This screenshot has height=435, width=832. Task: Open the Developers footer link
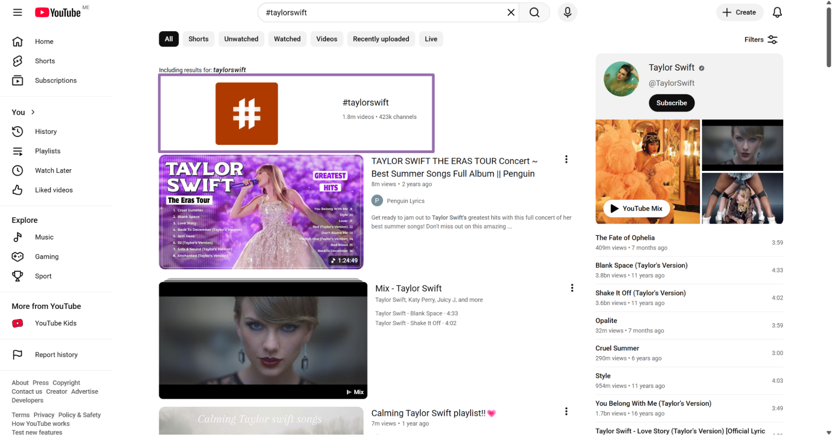coord(27,400)
